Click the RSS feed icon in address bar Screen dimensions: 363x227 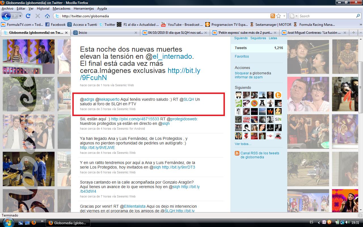click(x=273, y=16)
